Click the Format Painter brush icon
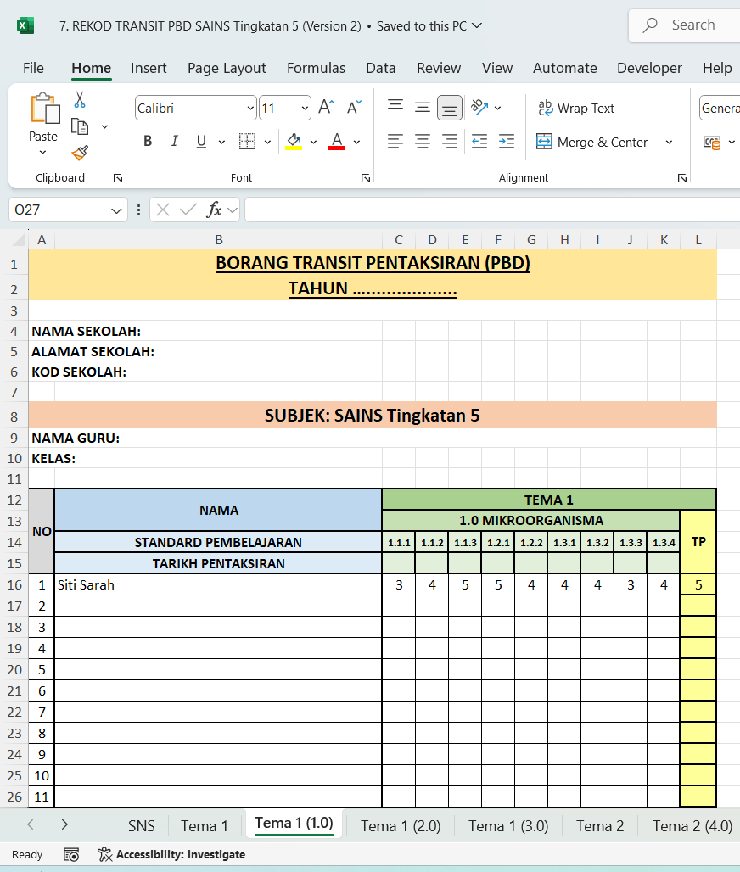The height and width of the screenshot is (872, 740). [x=80, y=153]
